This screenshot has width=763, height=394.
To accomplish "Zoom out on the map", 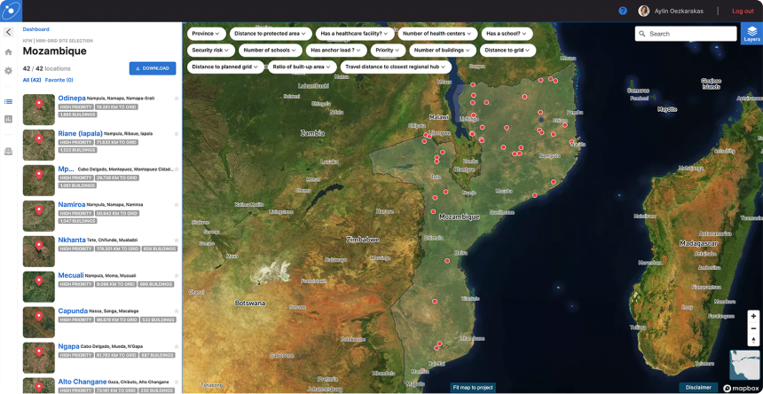I will click(x=753, y=328).
